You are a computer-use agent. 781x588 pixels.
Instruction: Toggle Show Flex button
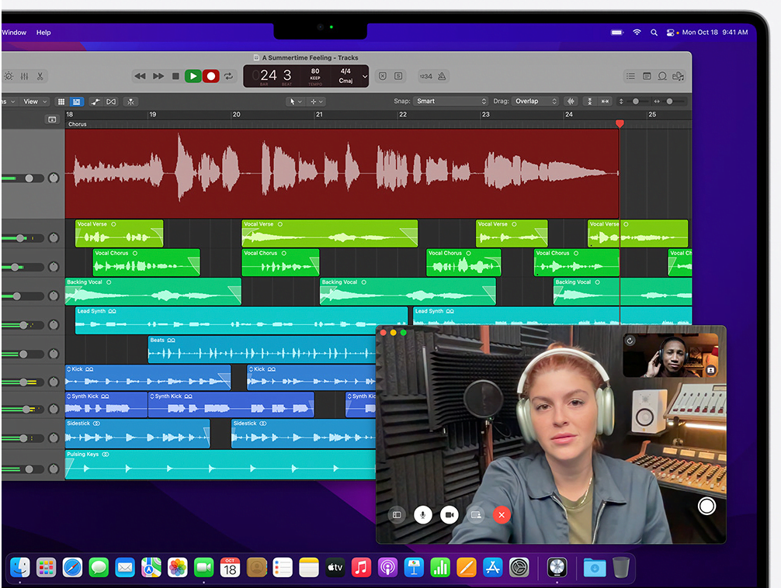[111, 102]
